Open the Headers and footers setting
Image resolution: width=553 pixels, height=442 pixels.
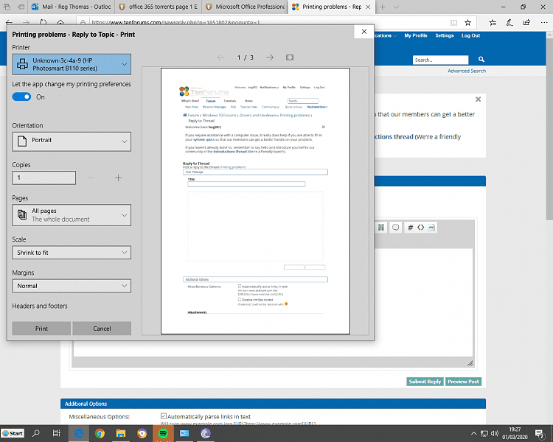(x=40, y=306)
